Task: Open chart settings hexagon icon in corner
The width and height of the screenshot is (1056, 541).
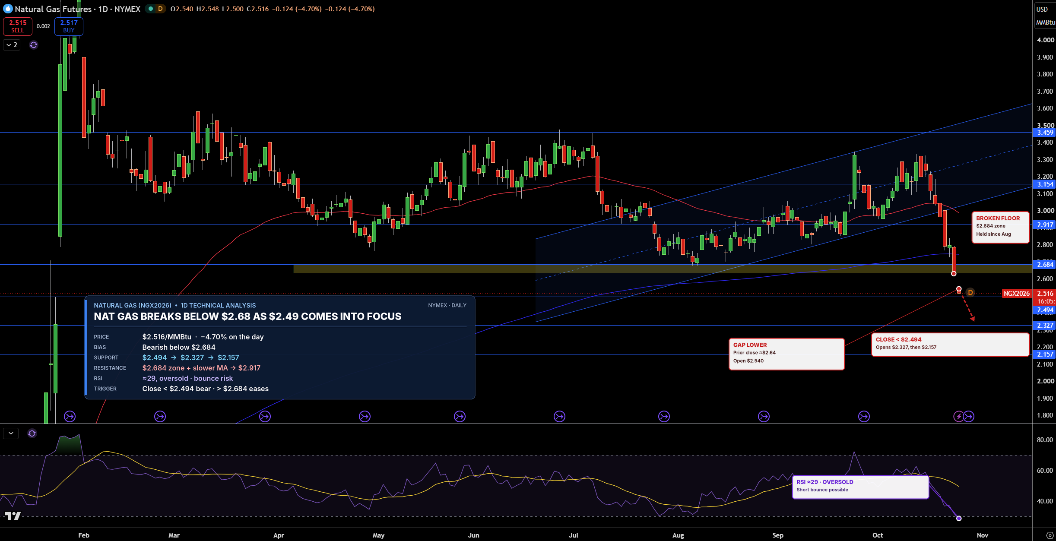Action: pyautogui.click(x=1050, y=535)
